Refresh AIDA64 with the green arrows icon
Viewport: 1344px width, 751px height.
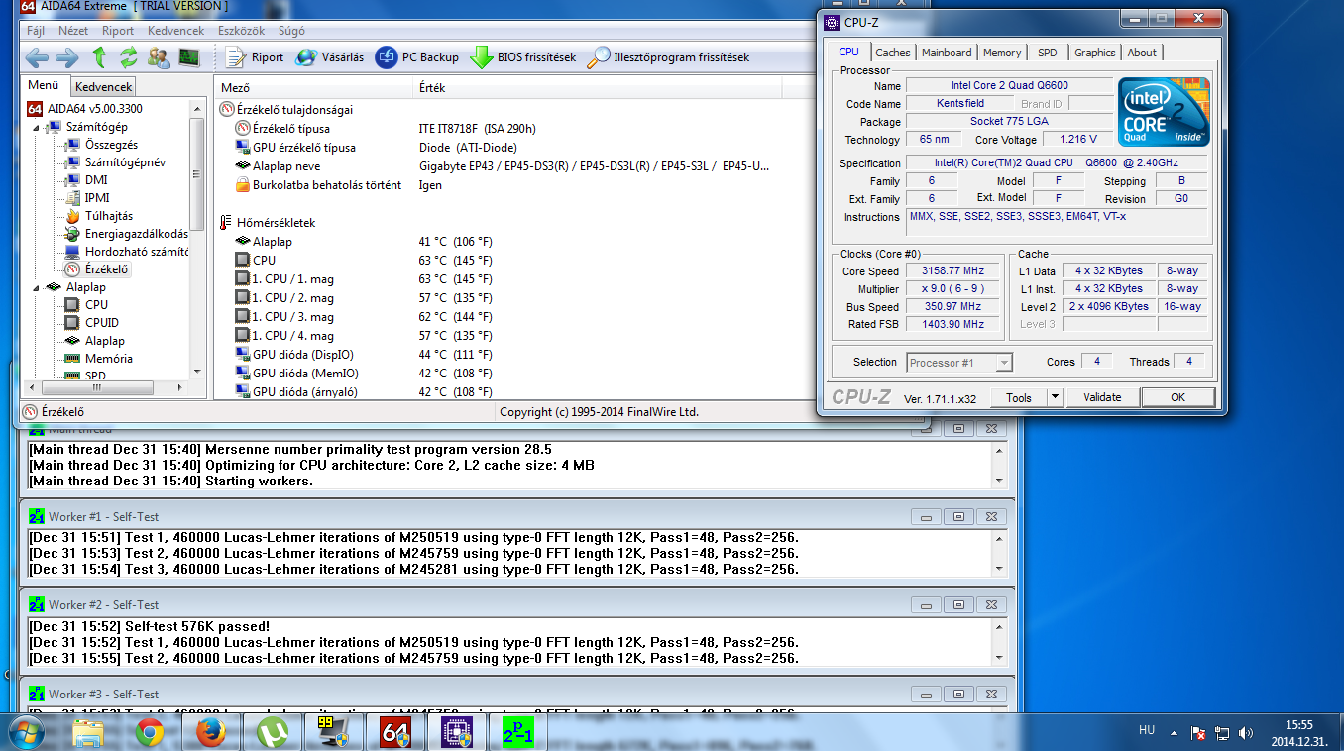pos(129,57)
